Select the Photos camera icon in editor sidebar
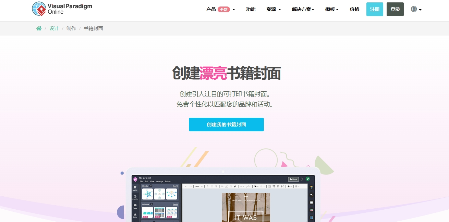 click(x=135, y=206)
